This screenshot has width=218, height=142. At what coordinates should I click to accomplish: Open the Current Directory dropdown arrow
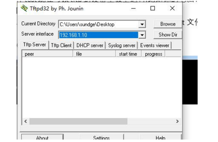142,24
